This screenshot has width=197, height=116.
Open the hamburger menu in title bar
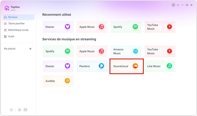(178, 5)
